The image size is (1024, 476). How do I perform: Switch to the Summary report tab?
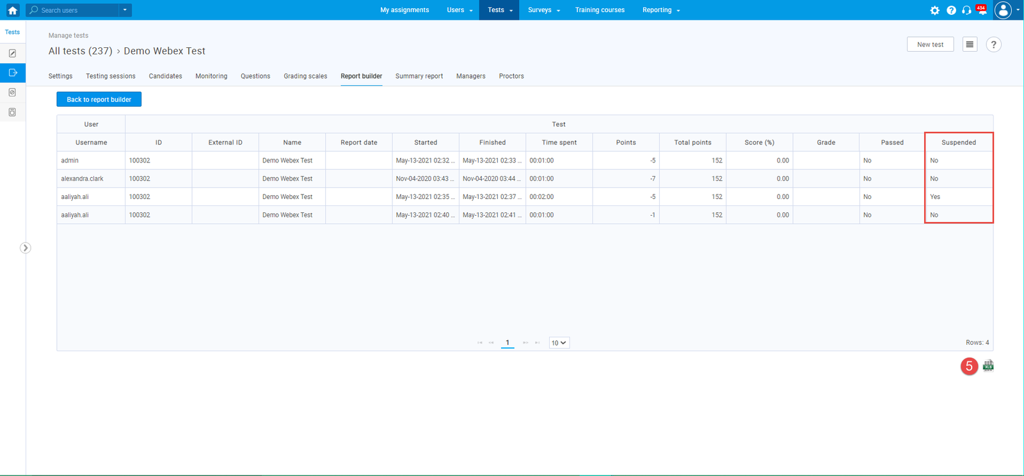(x=419, y=76)
